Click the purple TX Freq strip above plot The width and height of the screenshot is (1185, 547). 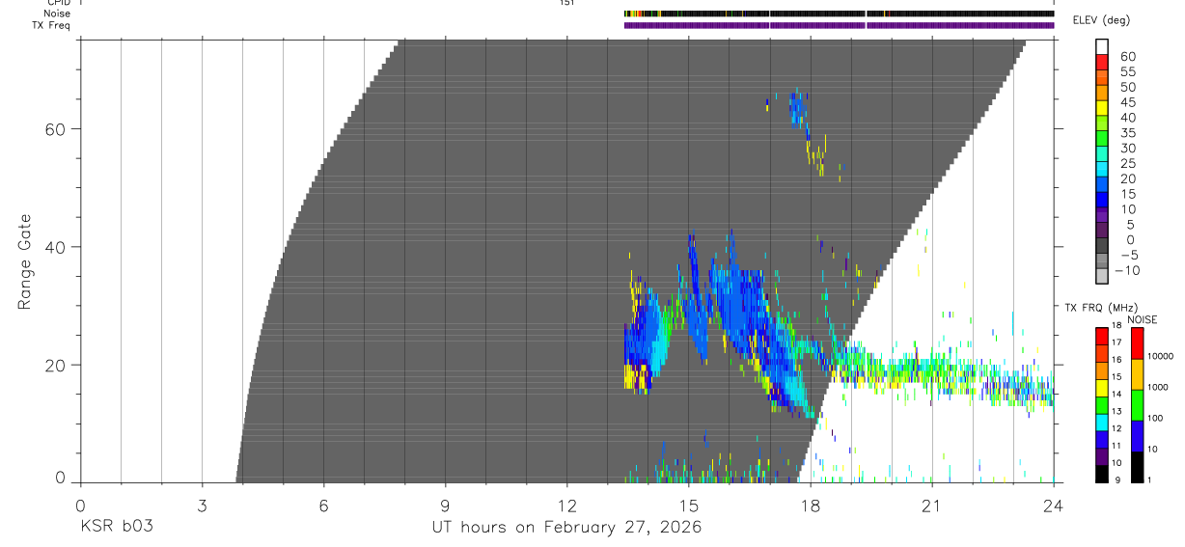pyautogui.click(x=839, y=25)
